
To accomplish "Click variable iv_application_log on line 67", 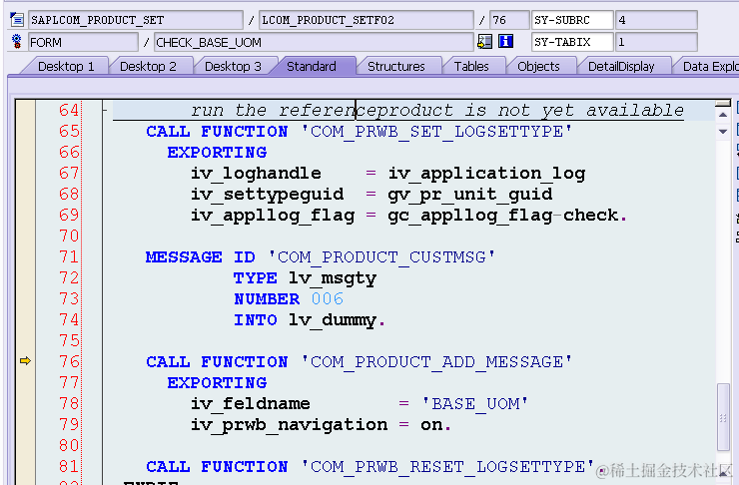I will click(486, 174).
